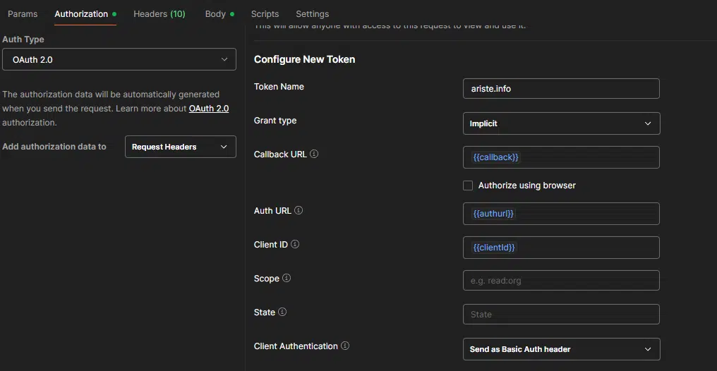Screen dimensions: 717x371
Task: Open the Settings tab
Action: click(x=313, y=13)
